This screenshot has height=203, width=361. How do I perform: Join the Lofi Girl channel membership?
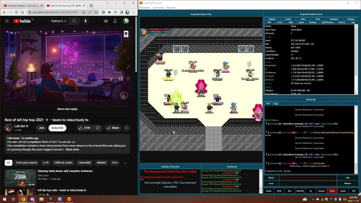[41, 128]
